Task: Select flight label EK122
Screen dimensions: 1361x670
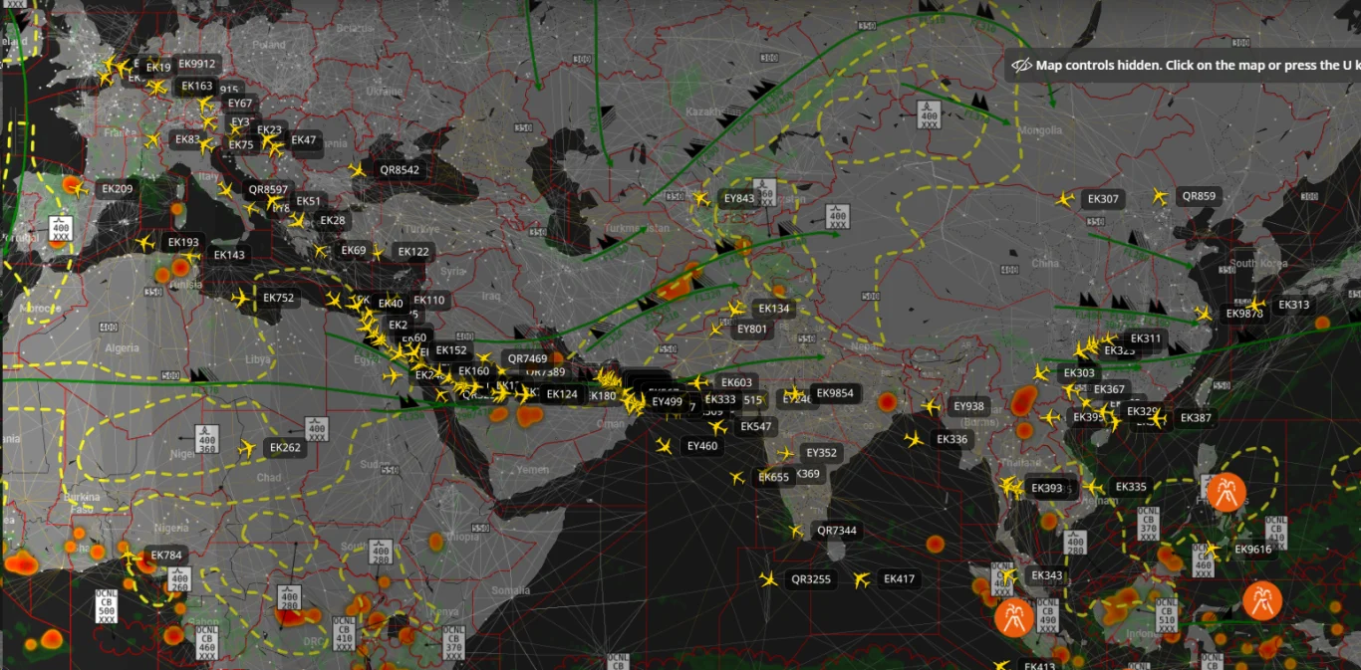Action: pos(413,252)
